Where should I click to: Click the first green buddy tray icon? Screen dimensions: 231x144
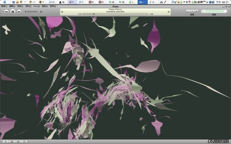[181, 2]
